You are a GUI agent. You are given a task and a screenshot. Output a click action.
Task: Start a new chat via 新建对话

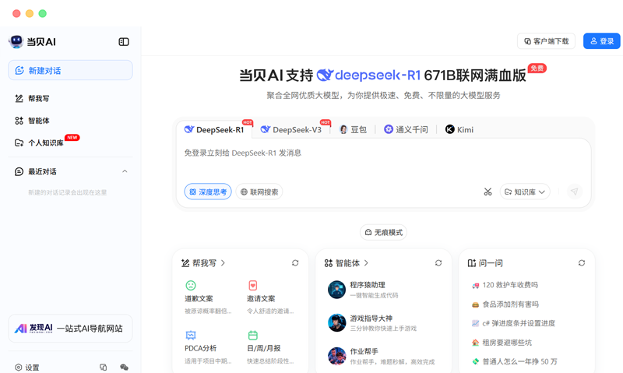(70, 70)
